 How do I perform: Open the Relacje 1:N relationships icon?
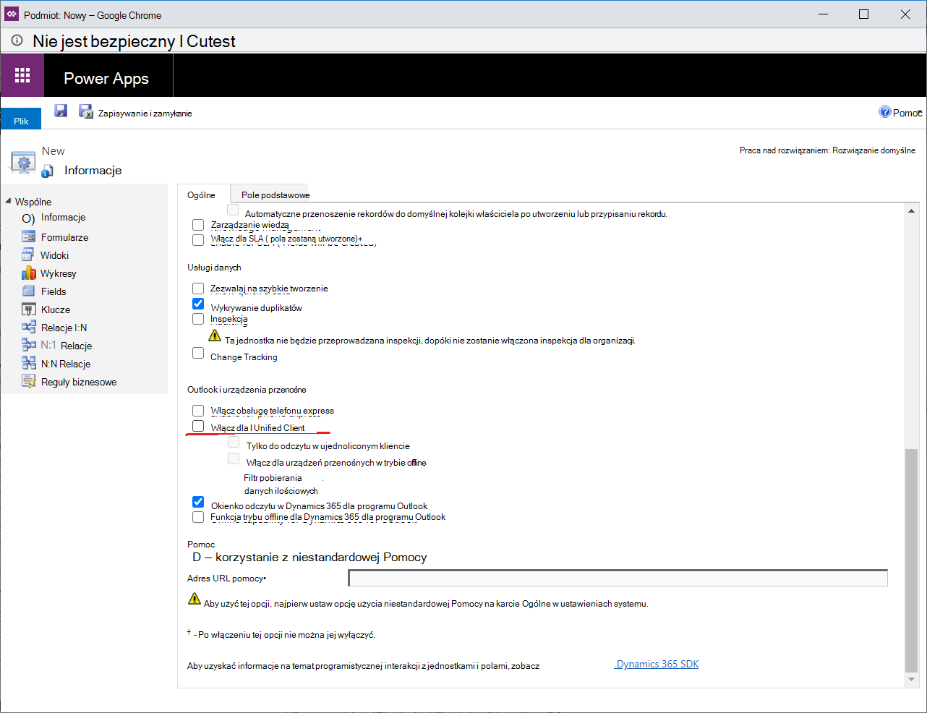(x=28, y=327)
